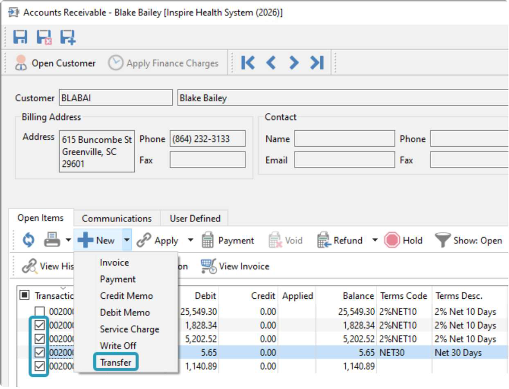The width and height of the screenshot is (509, 389).
Task: Click the billing Address field
Action: (x=97, y=152)
